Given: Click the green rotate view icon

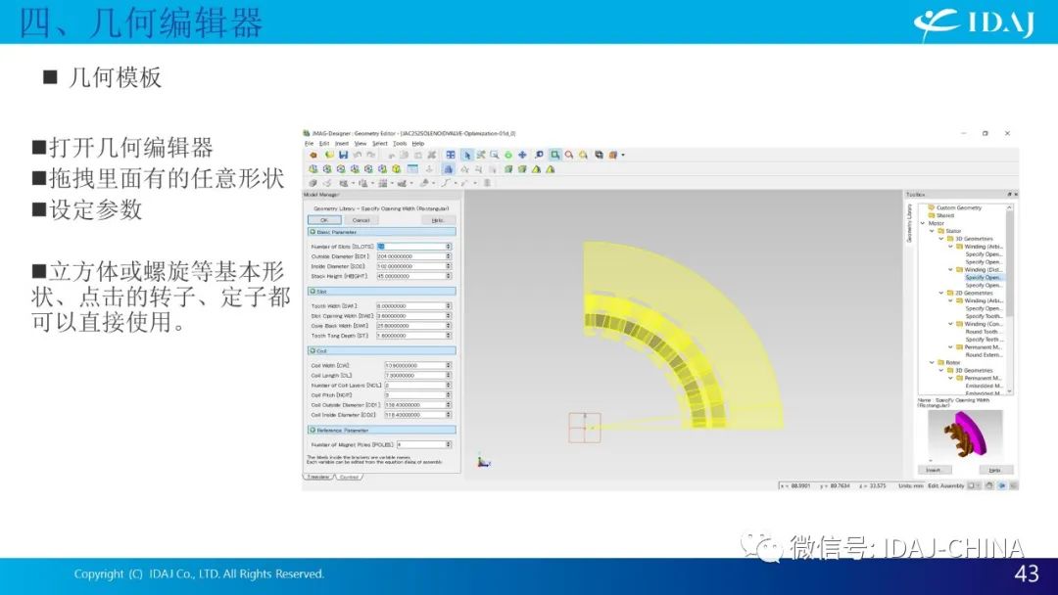Looking at the screenshot, I should pos(508,155).
